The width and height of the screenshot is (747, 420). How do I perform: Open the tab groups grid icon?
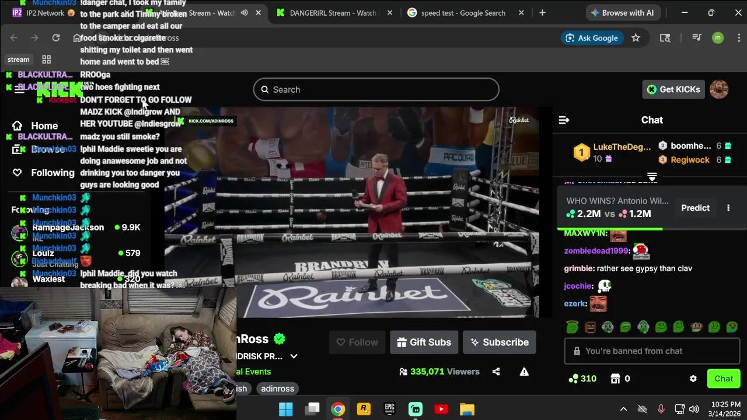tap(47, 60)
